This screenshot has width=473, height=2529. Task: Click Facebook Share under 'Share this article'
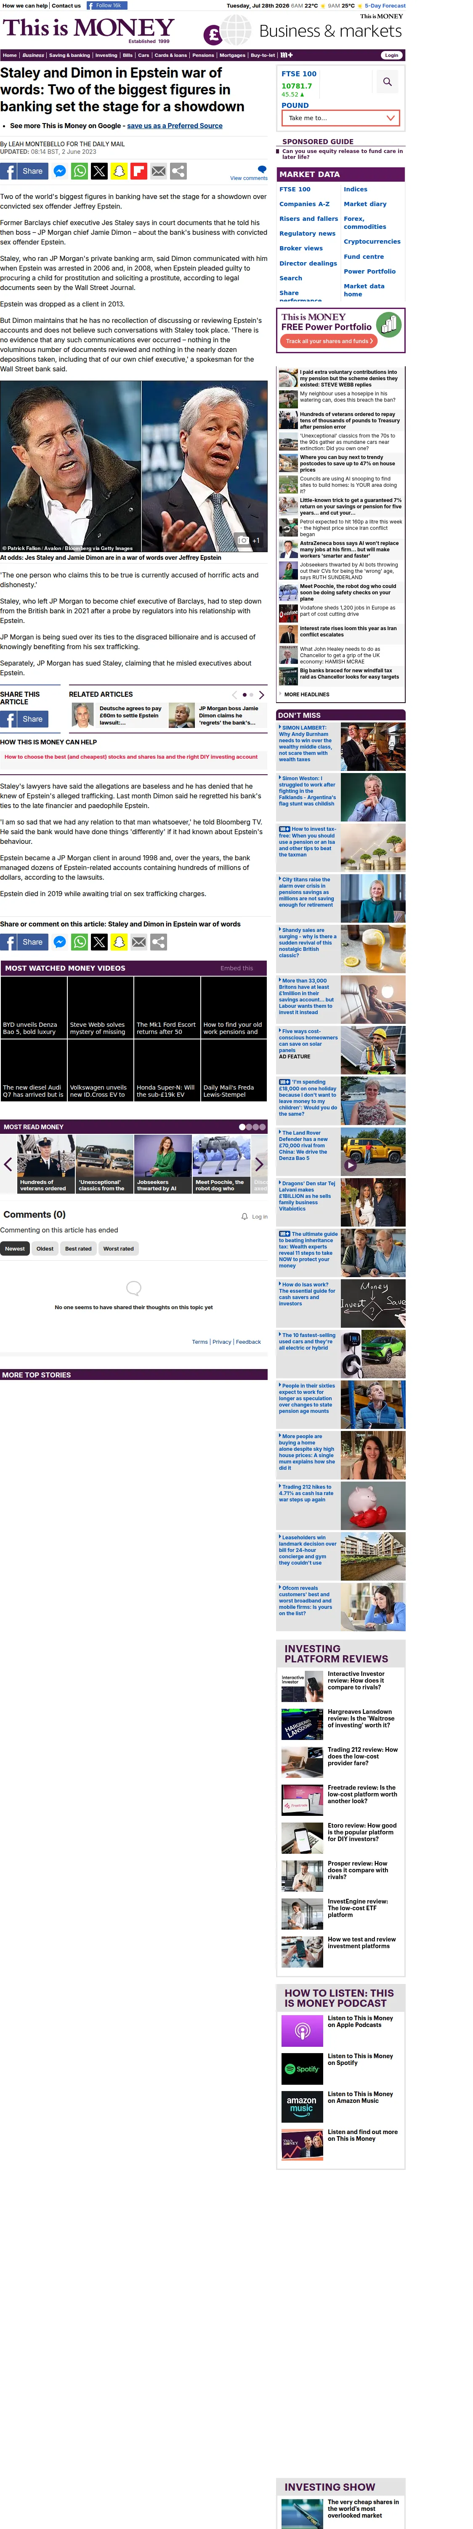pyautogui.click(x=24, y=719)
